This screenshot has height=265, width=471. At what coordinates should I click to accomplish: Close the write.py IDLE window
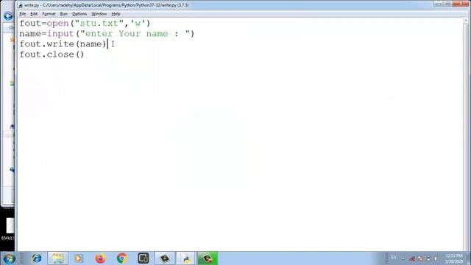click(460, 4)
